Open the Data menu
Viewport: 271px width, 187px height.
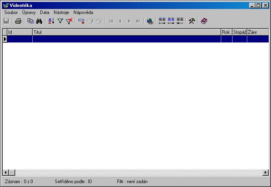point(45,12)
